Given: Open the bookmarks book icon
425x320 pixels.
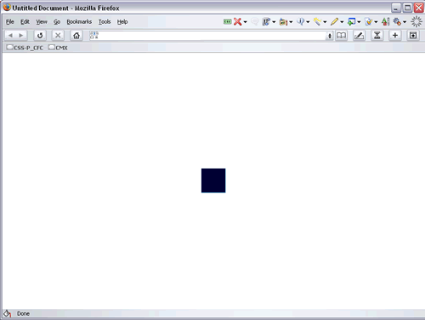Looking at the screenshot, I should [x=341, y=36].
